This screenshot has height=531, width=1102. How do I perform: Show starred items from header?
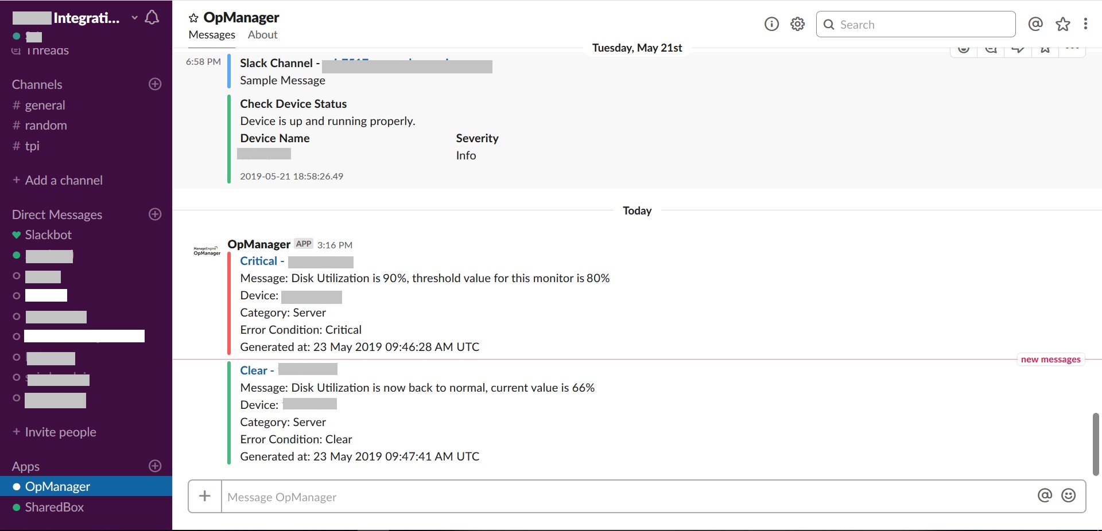pos(1062,24)
